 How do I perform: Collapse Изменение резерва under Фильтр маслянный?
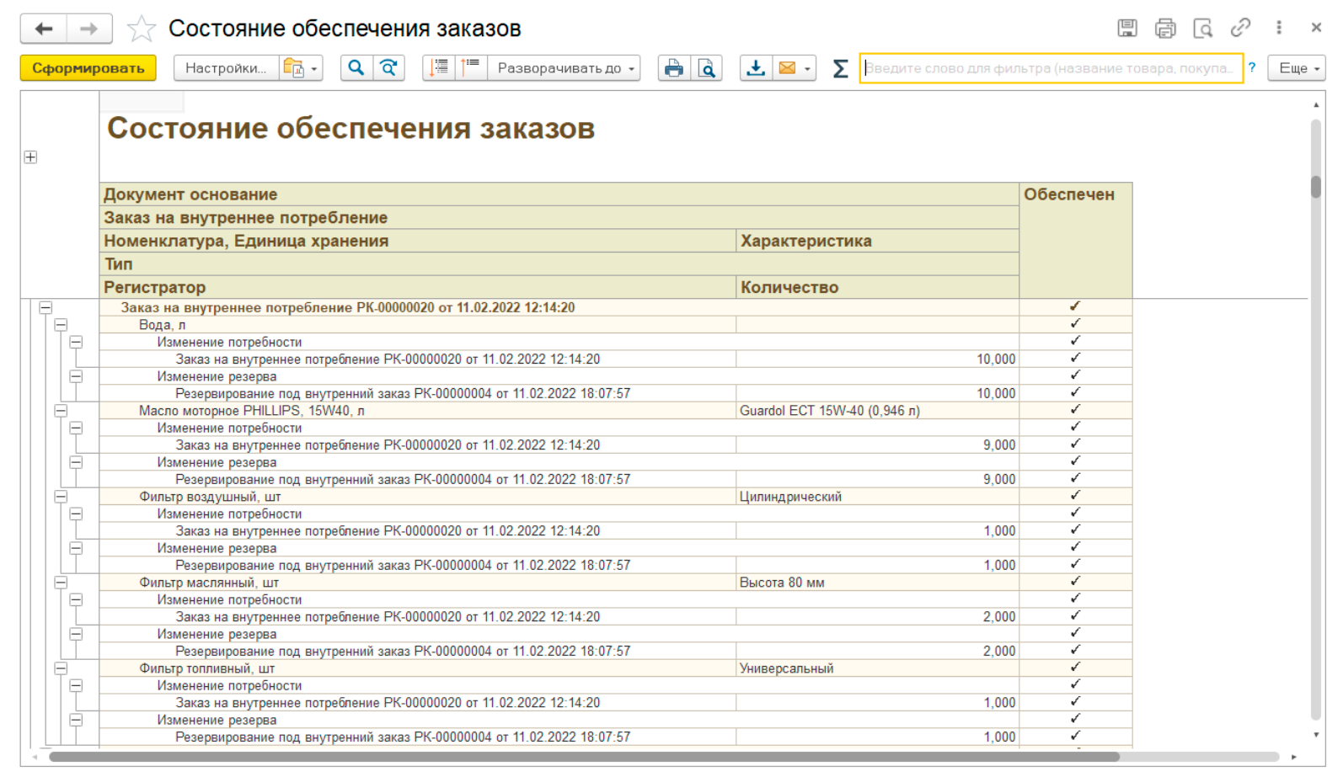(x=76, y=634)
